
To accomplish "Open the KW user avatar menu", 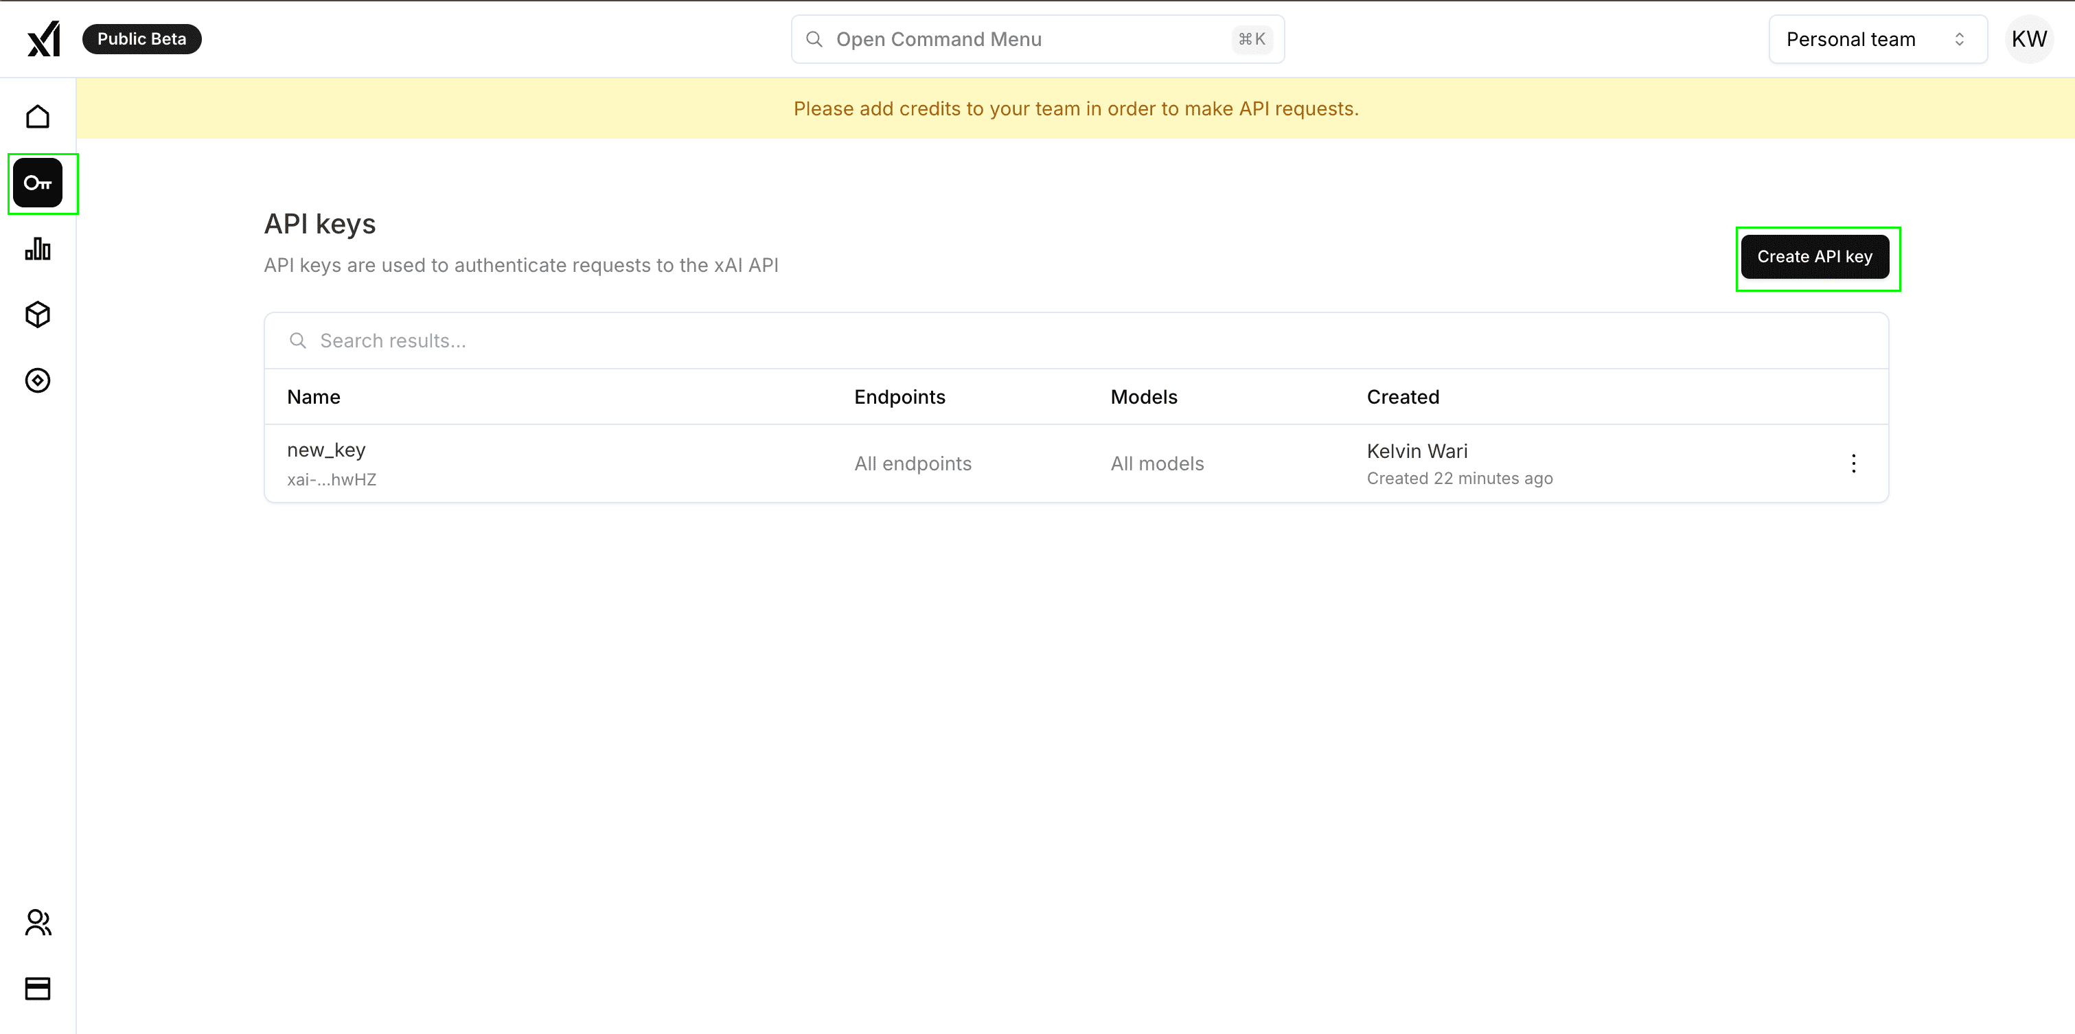I will coord(2028,38).
